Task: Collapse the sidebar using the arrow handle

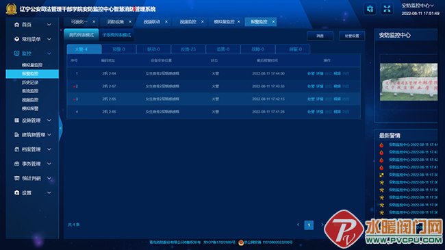Action: pos(60,128)
